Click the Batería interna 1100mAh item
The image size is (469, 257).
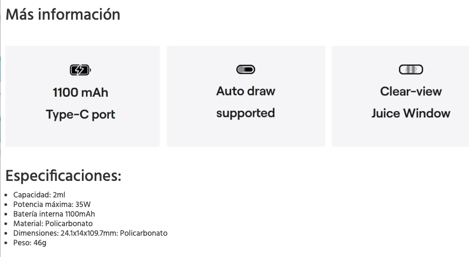coord(54,214)
